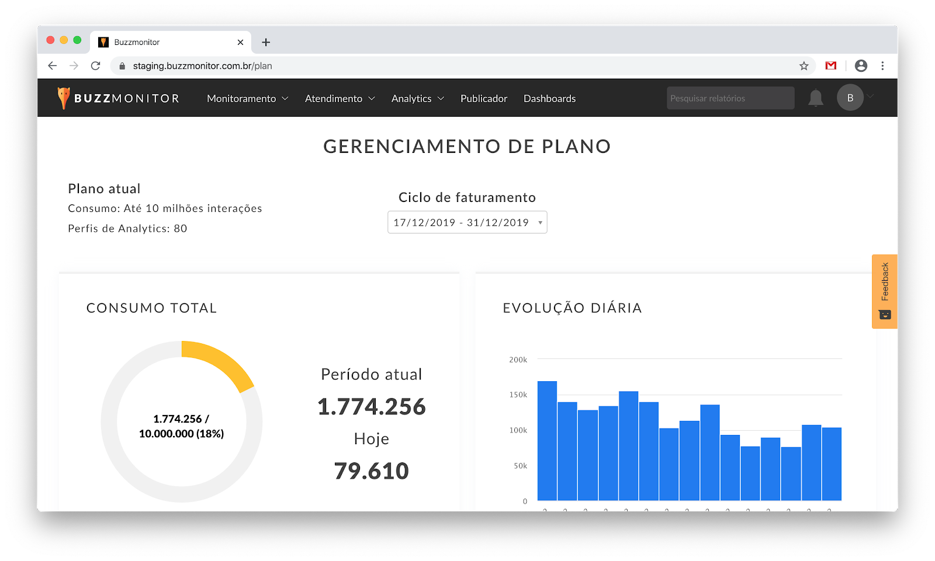The width and height of the screenshot is (935, 561).
Task: Open Chrome's three-dot menu
Action: tap(882, 66)
